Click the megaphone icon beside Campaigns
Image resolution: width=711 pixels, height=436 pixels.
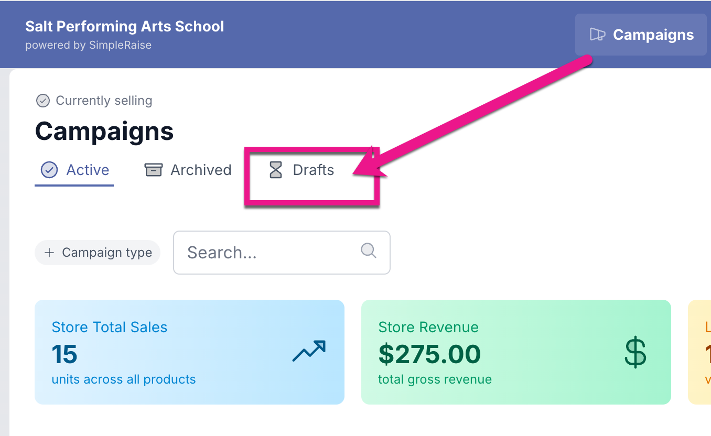(x=598, y=35)
